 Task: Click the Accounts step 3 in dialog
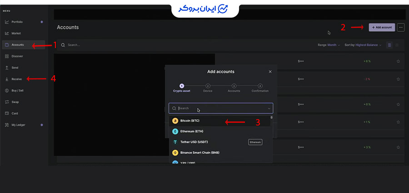pyautogui.click(x=234, y=88)
